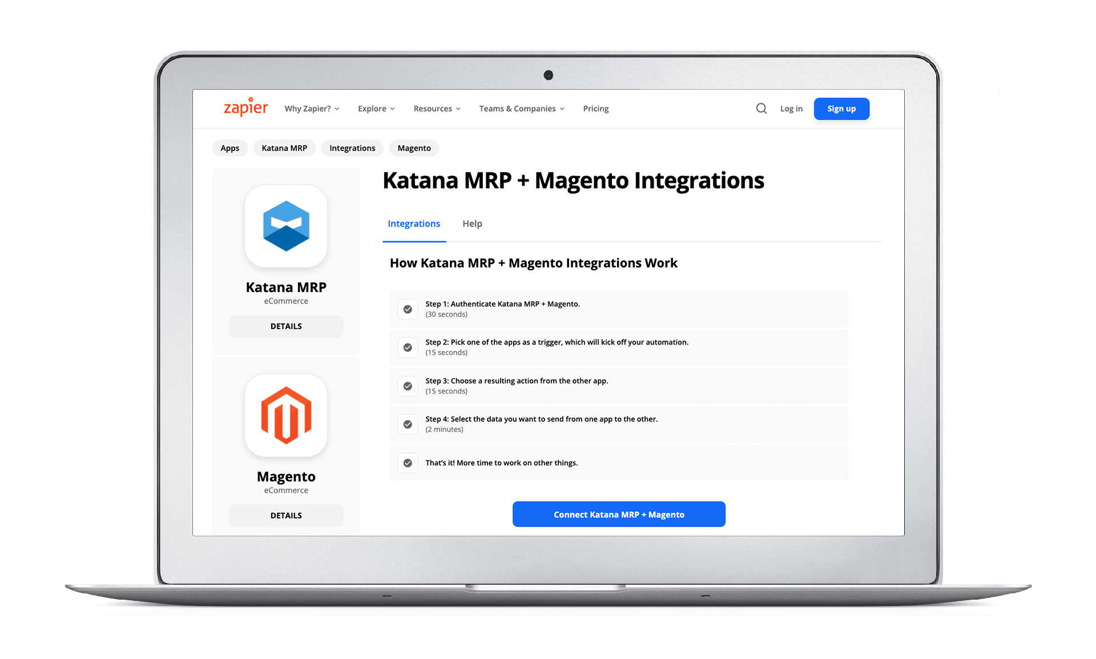This screenshot has width=1096, height=659.
Task: Click the Katana MRP app logo
Action: tap(286, 226)
